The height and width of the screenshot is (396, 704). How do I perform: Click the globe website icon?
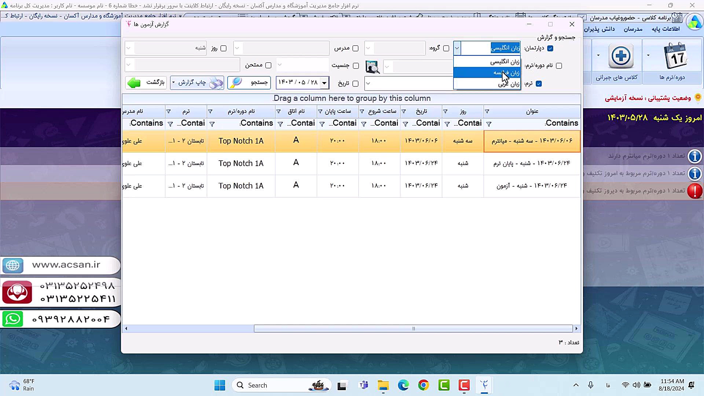[13, 265]
